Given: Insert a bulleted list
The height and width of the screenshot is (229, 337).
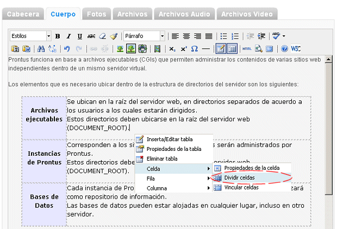Looking at the screenshot, I should (223, 36).
